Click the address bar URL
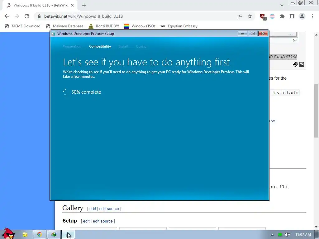 point(83,16)
